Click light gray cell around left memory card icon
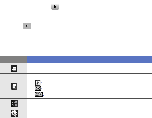This screenshot has height=118, width=152. tap(13, 86)
